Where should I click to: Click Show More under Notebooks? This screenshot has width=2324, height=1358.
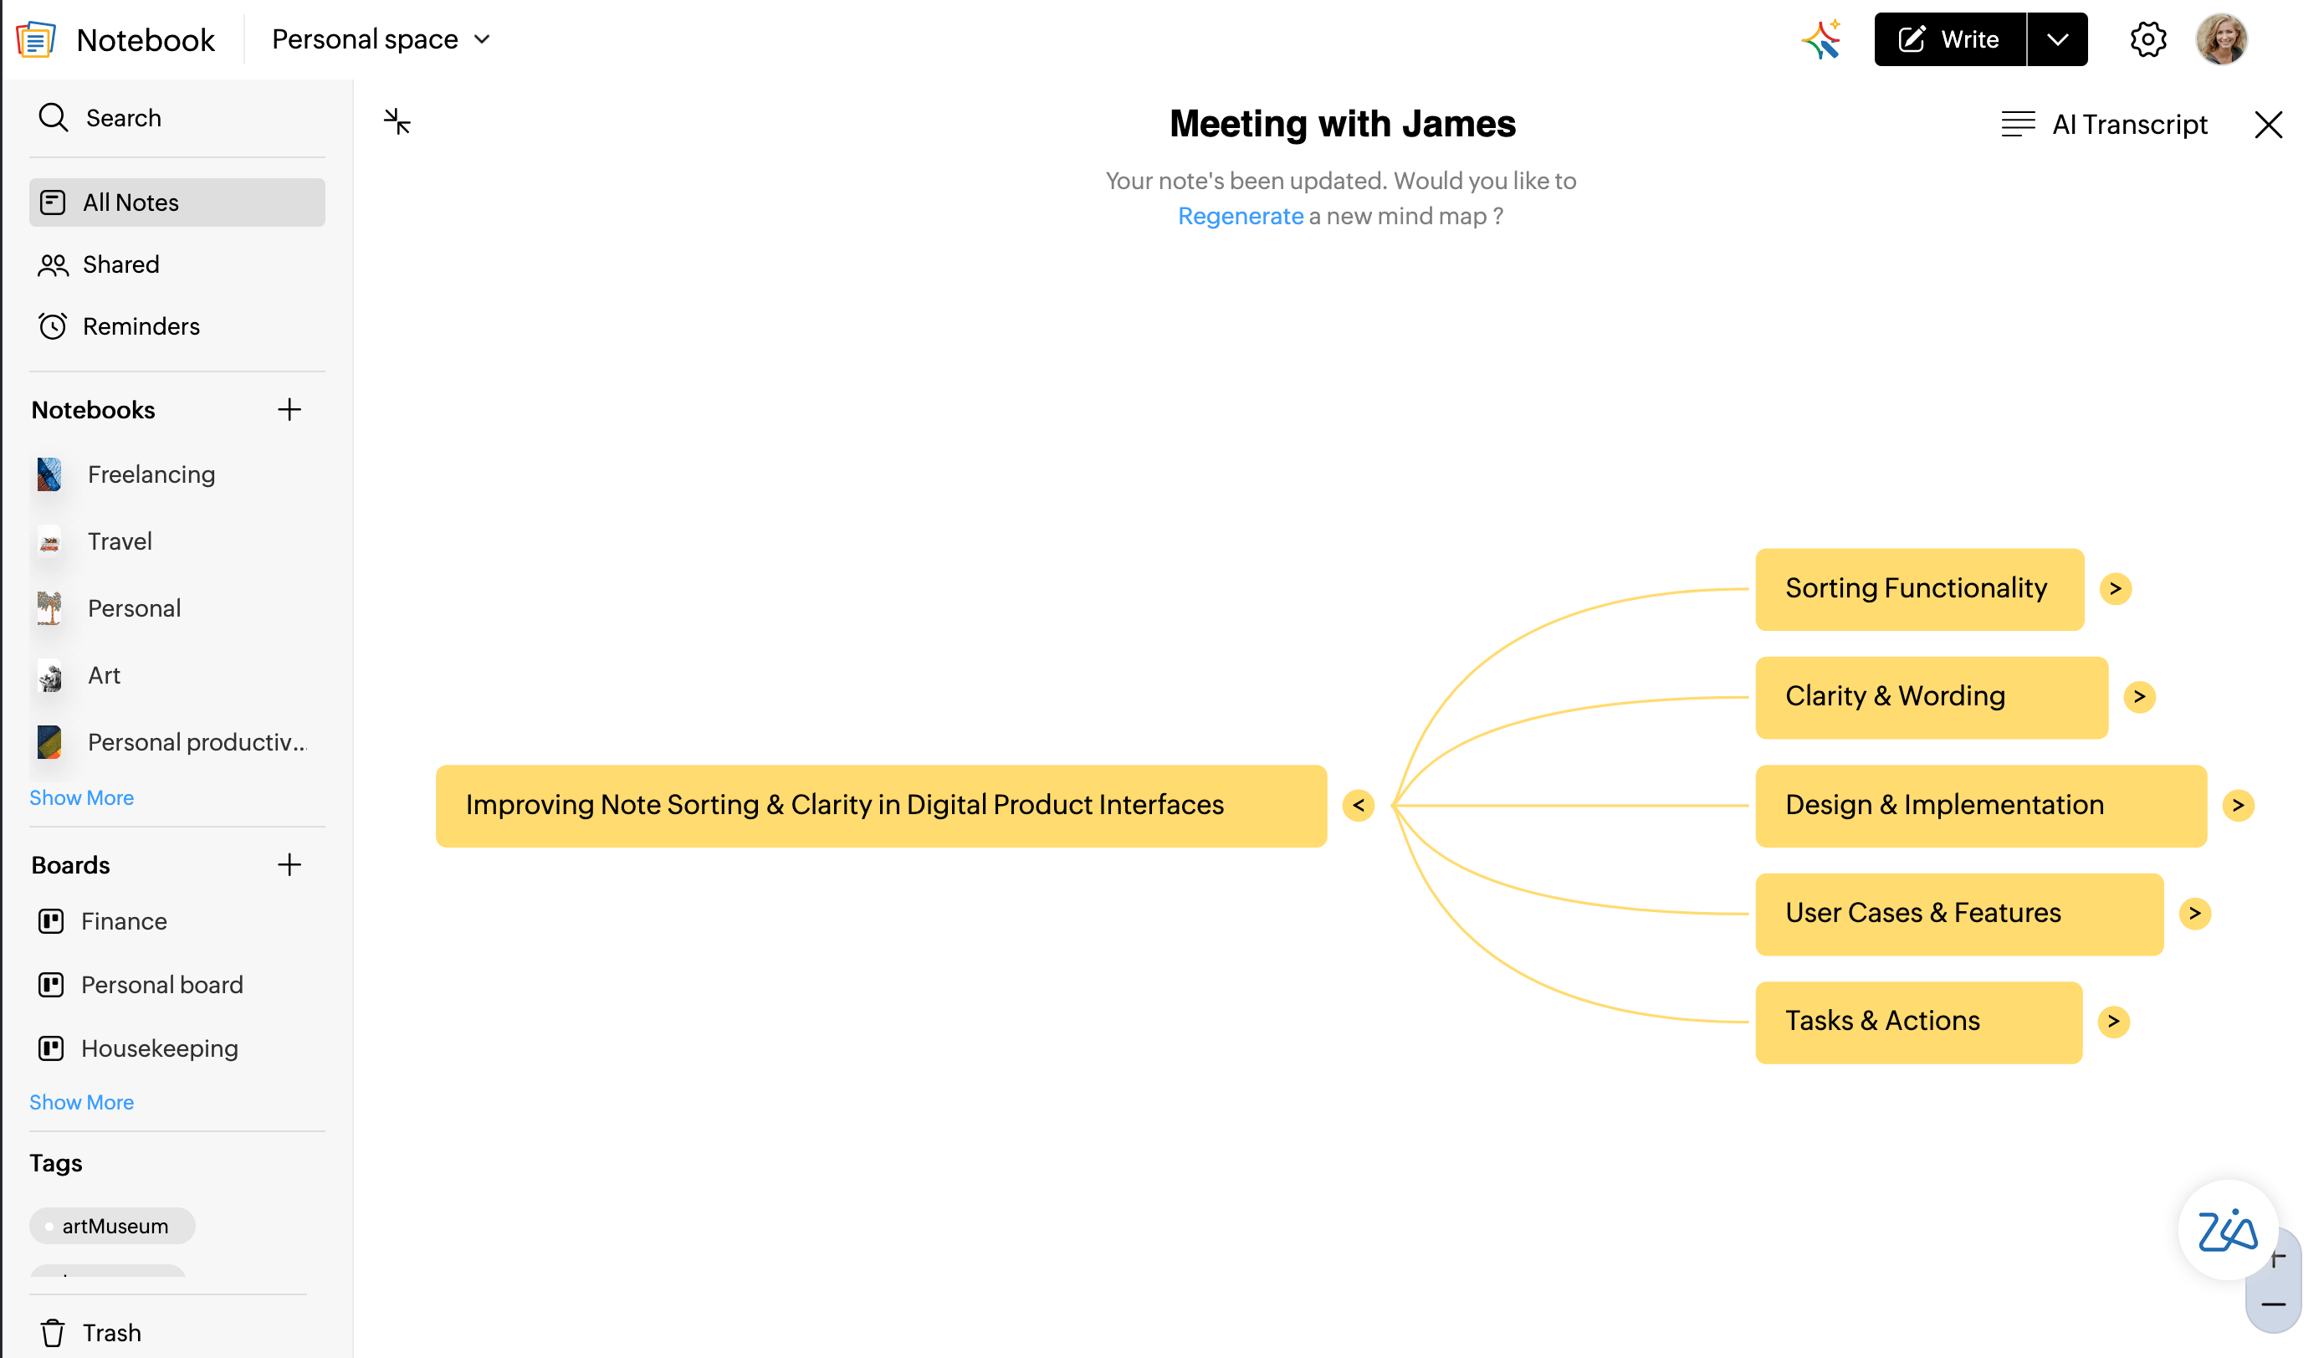[x=81, y=797]
